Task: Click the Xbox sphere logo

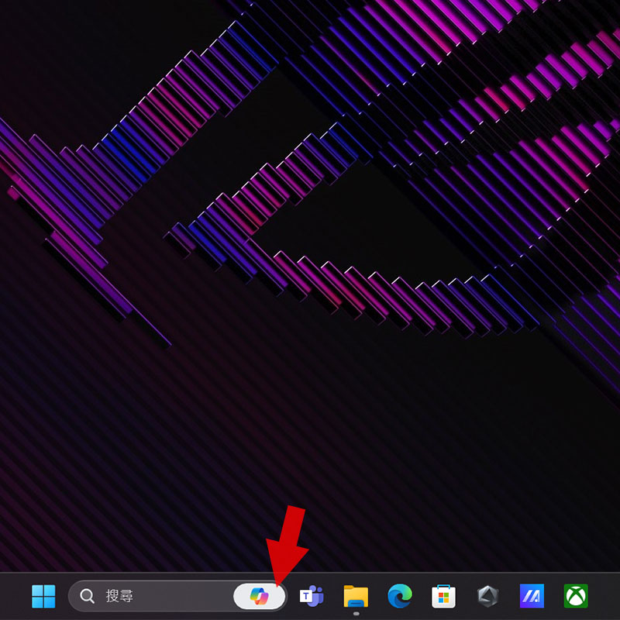Action: tap(576, 596)
